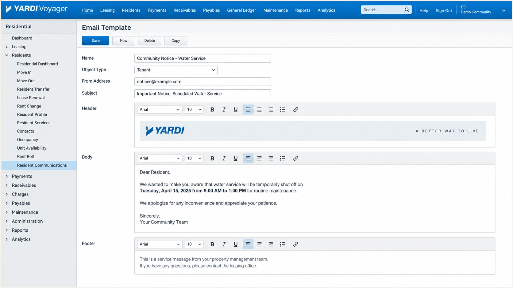
Task: Toggle Bold in the Header toolbar
Action: click(212, 110)
